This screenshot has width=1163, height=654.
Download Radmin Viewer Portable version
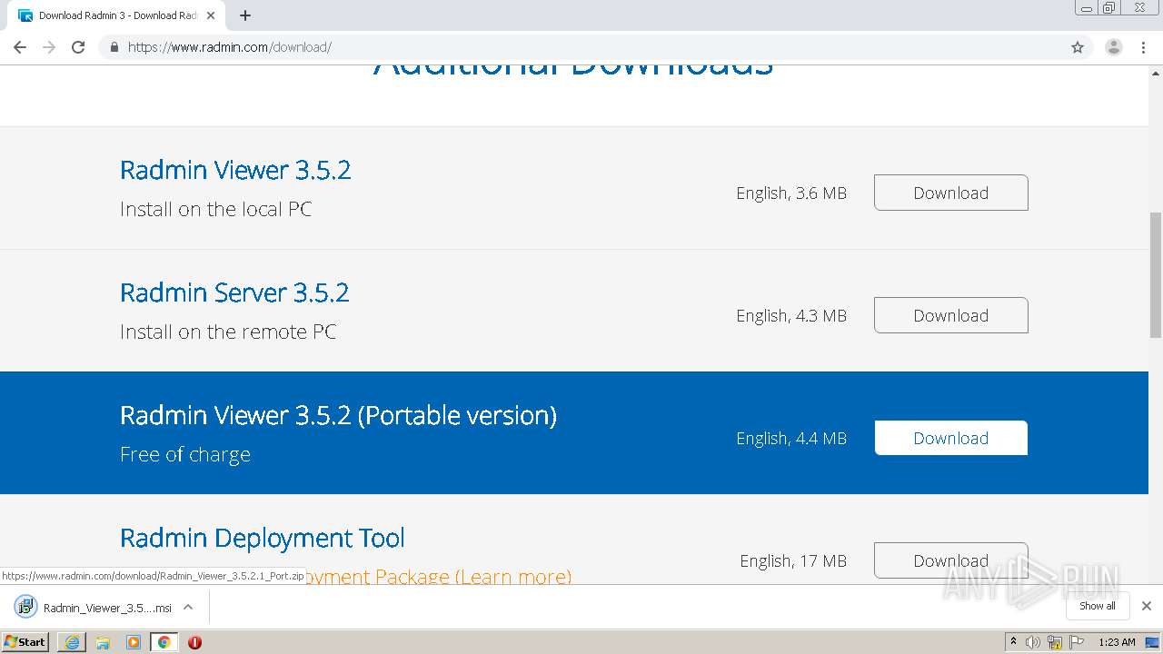click(950, 438)
